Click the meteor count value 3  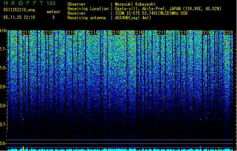point(54,17)
